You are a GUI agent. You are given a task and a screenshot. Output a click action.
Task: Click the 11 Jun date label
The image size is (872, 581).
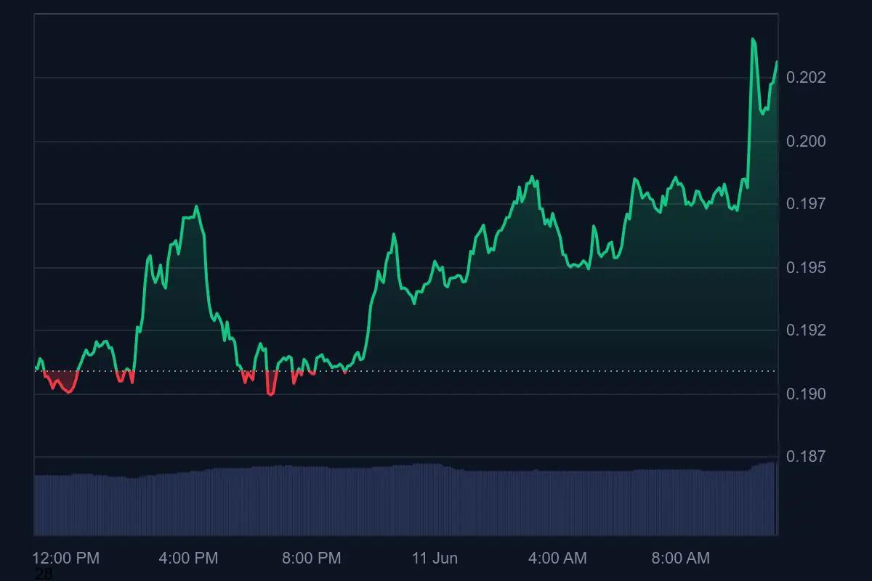(x=435, y=558)
